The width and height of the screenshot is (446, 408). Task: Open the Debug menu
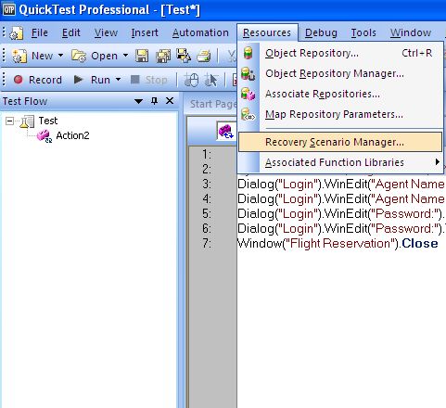(x=321, y=32)
